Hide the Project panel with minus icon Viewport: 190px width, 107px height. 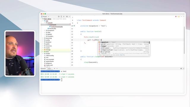pos(69,17)
